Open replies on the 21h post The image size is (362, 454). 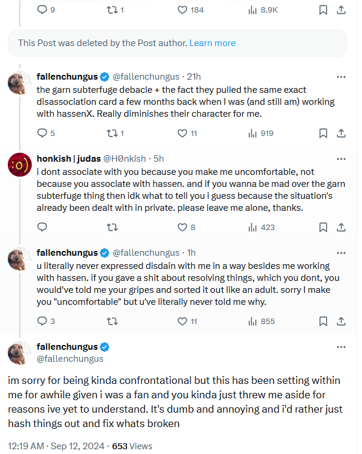(x=42, y=133)
